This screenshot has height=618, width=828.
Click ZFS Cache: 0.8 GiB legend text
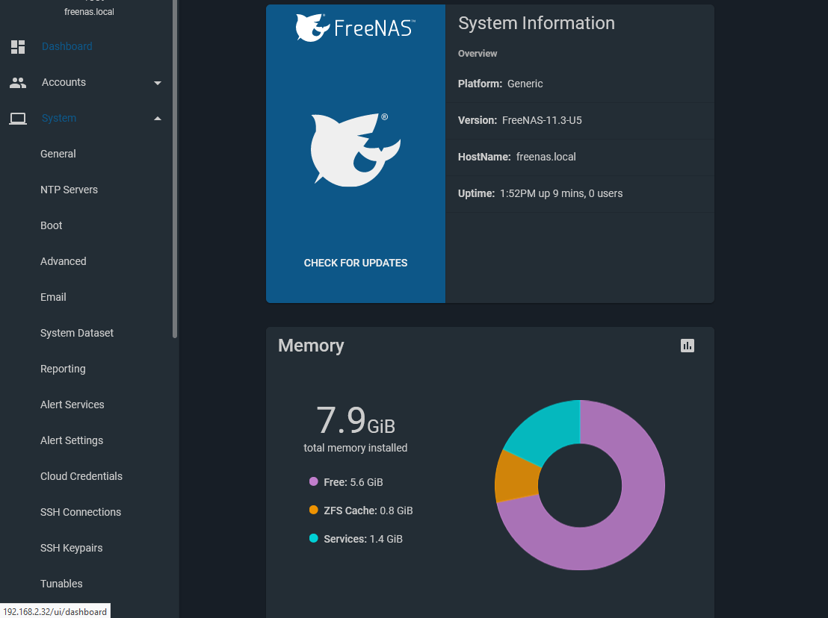pyautogui.click(x=368, y=511)
